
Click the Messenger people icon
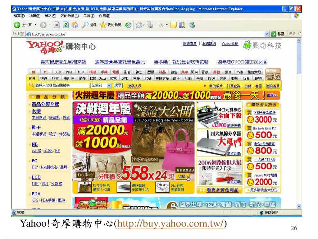[192, 25]
